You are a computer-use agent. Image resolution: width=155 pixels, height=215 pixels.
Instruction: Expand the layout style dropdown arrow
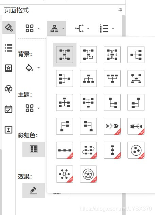pos(63,28)
